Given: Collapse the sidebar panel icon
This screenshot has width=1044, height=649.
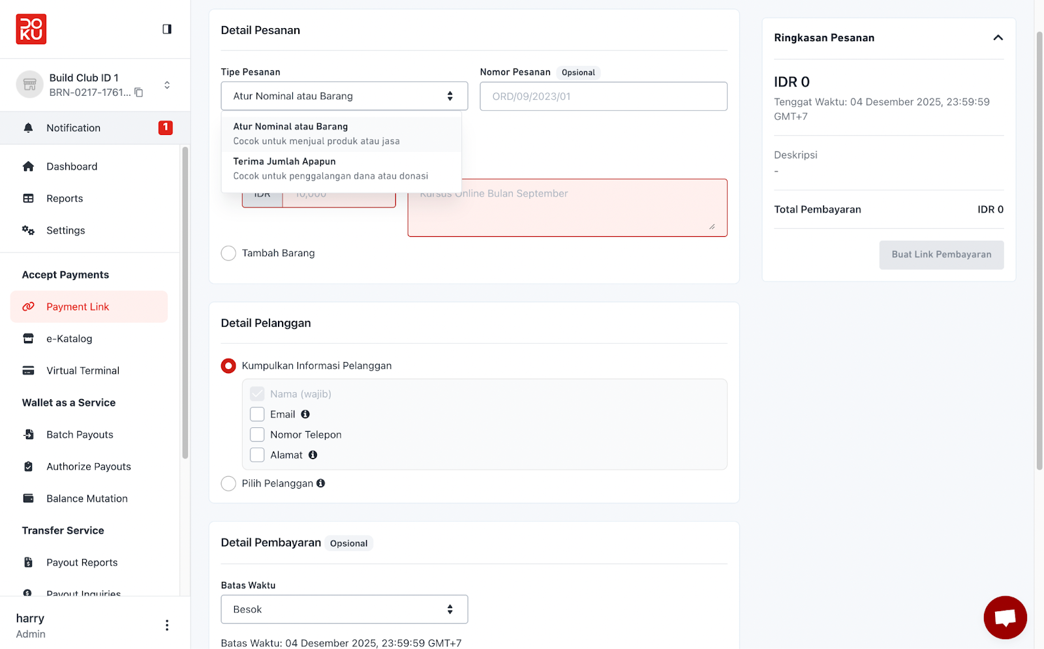Looking at the screenshot, I should pyautogui.click(x=167, y=29).
